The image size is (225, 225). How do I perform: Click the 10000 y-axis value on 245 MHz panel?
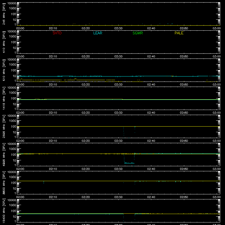pos(12,3)
